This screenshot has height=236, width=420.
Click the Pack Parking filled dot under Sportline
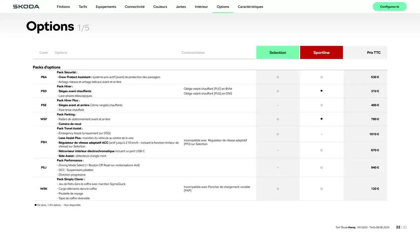click(x=321, y=119)
